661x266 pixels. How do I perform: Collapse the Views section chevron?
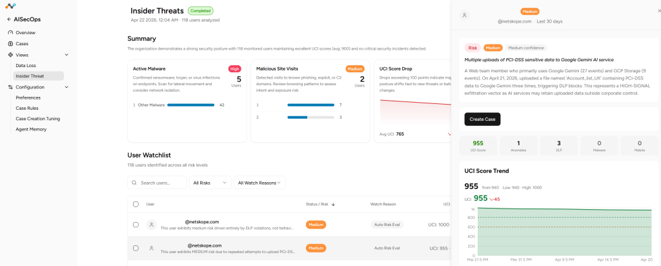[x=66, y=55]
